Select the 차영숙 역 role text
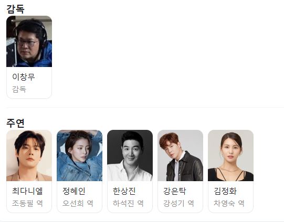 229,203
